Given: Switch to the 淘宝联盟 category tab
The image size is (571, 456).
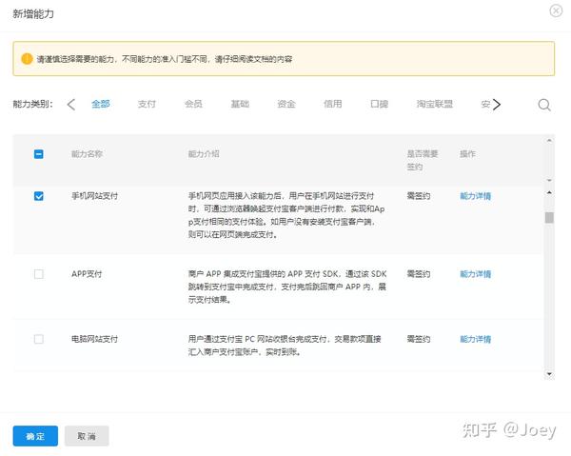Looking at the screenshot, I should (x=435, y=104).
